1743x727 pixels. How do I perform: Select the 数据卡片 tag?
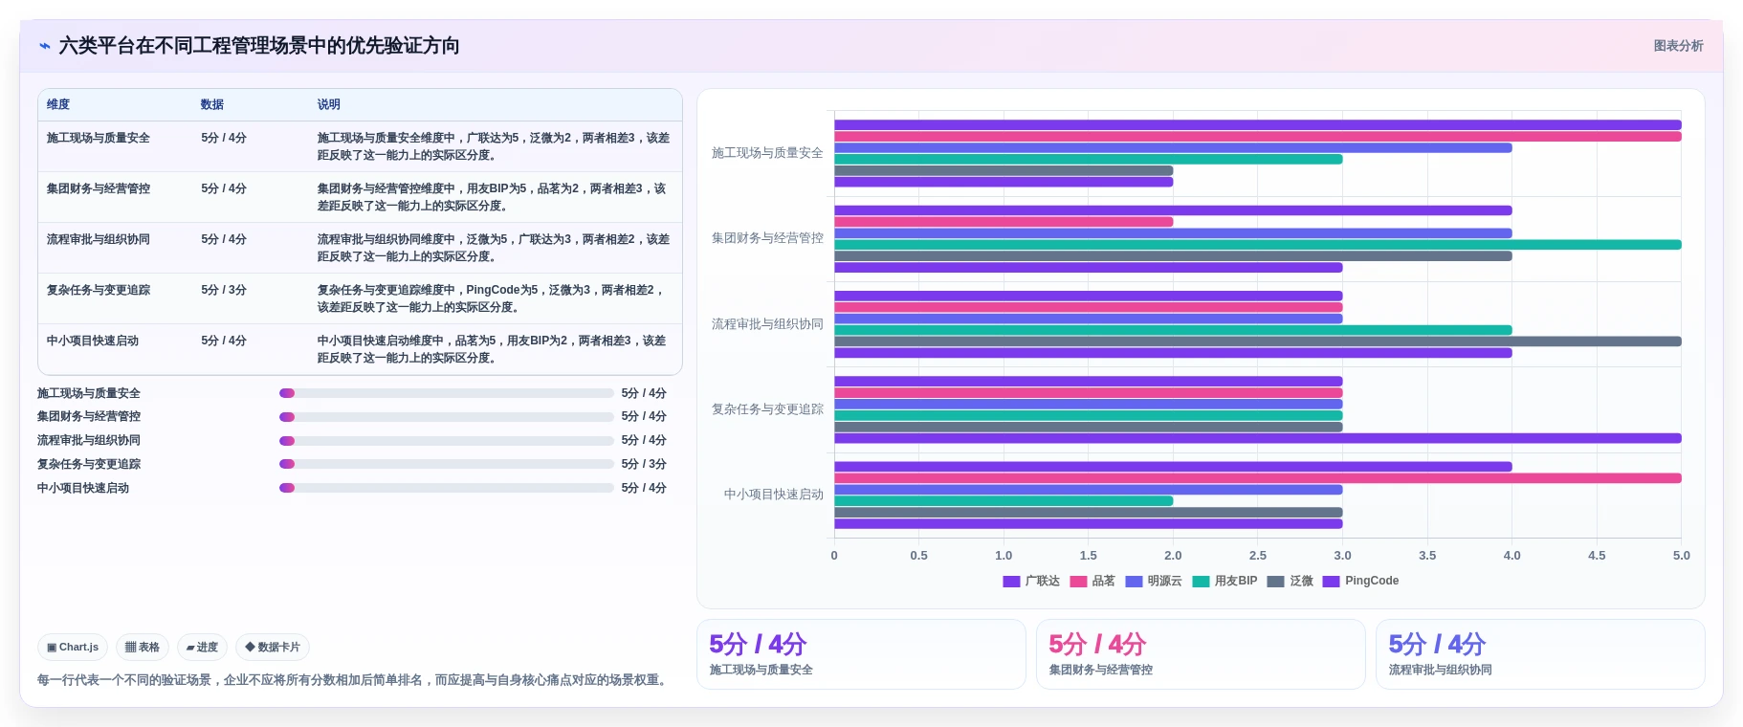[273, 648]
